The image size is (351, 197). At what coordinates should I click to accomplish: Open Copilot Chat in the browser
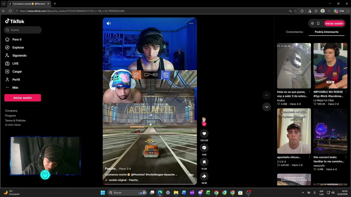point(339,11)
